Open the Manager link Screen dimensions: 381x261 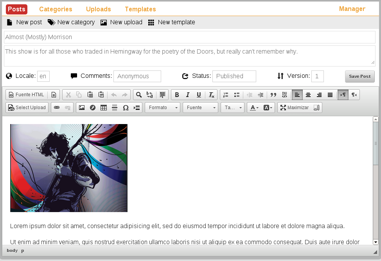[352, 9]
